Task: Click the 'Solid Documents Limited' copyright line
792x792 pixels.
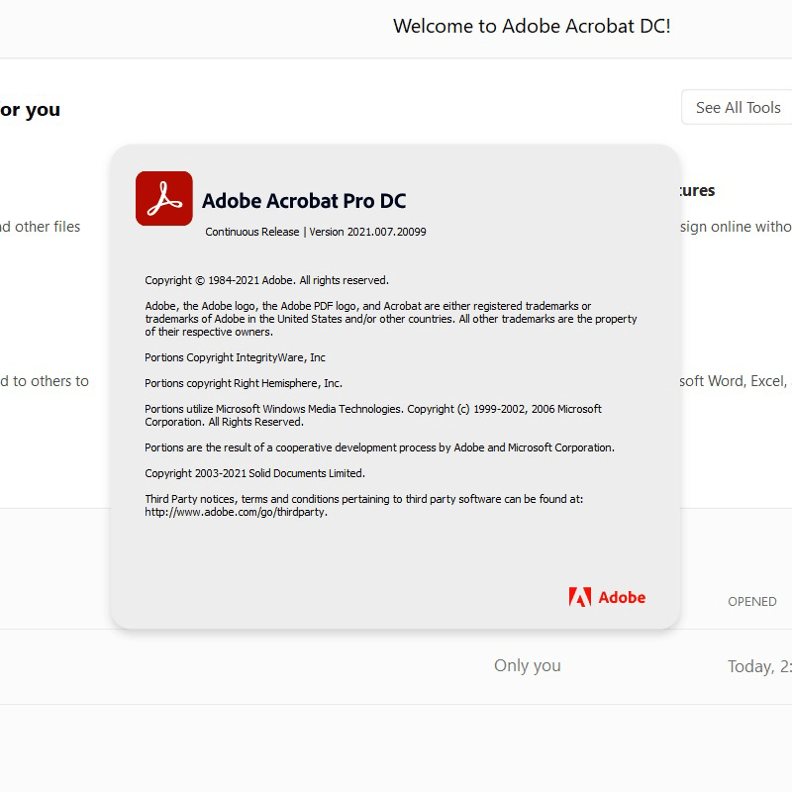Action: 254,473
